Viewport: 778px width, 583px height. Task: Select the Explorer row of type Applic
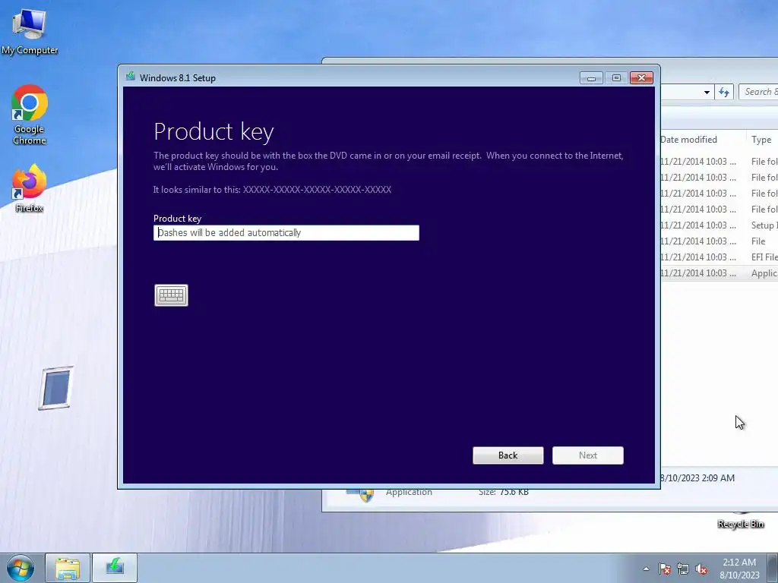(719, 273)
